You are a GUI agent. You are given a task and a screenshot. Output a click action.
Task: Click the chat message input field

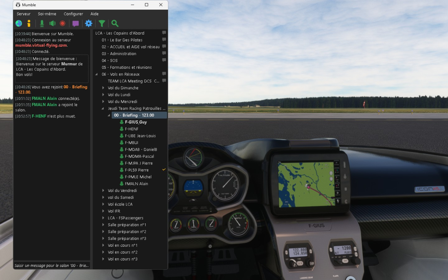[x=52, y=265]
